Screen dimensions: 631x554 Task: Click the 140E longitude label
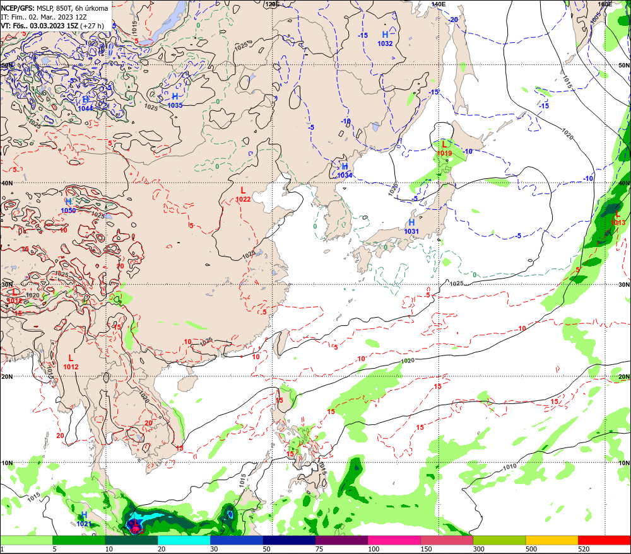click(x=439, y=4)
